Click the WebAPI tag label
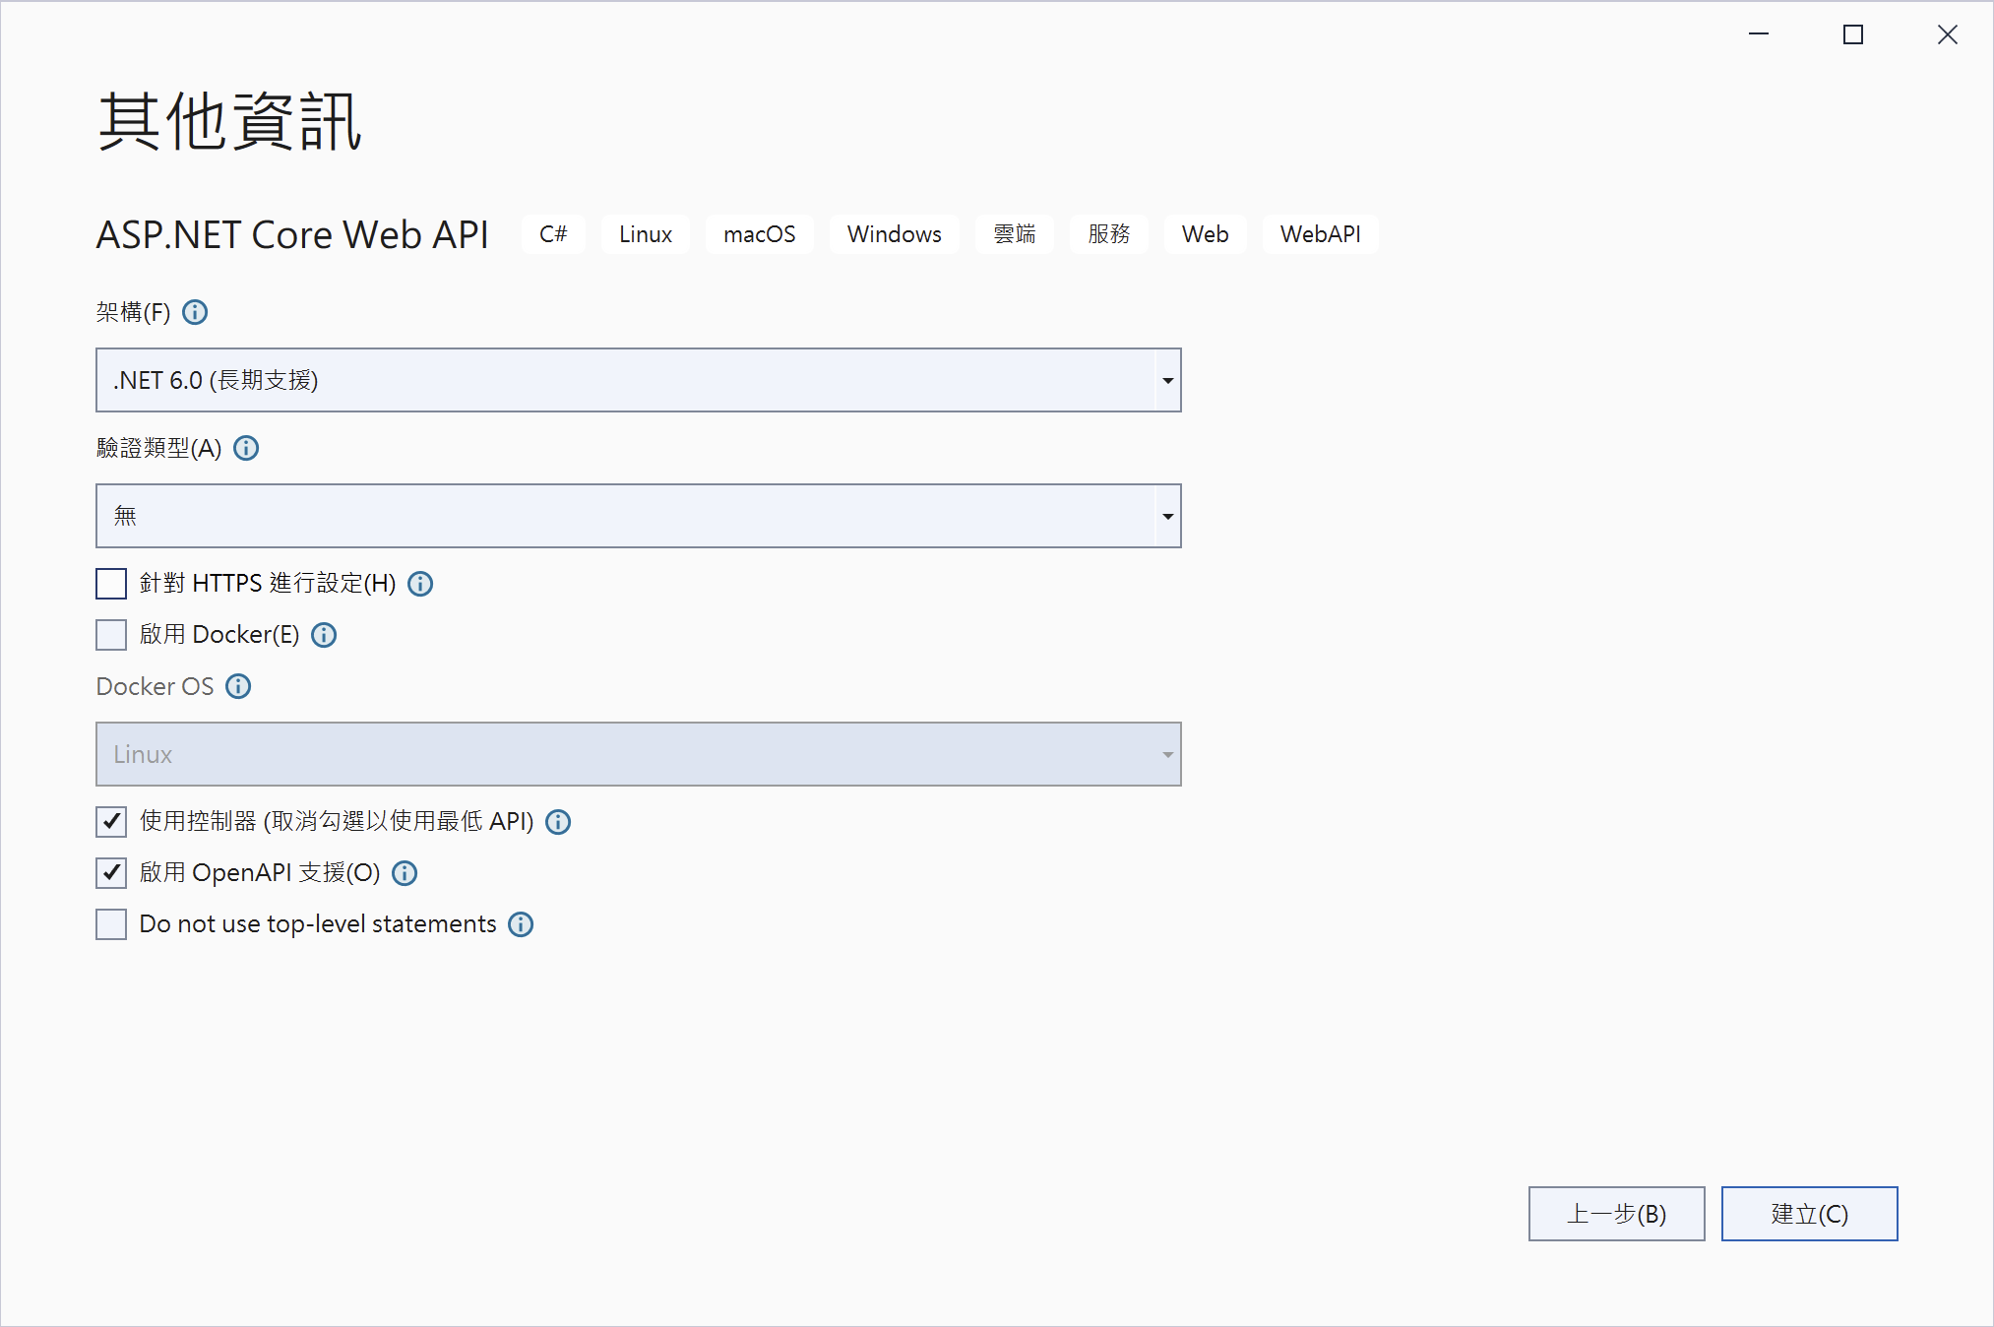Viewport: 1994px width, 1327px height. tap(1320, 234)
